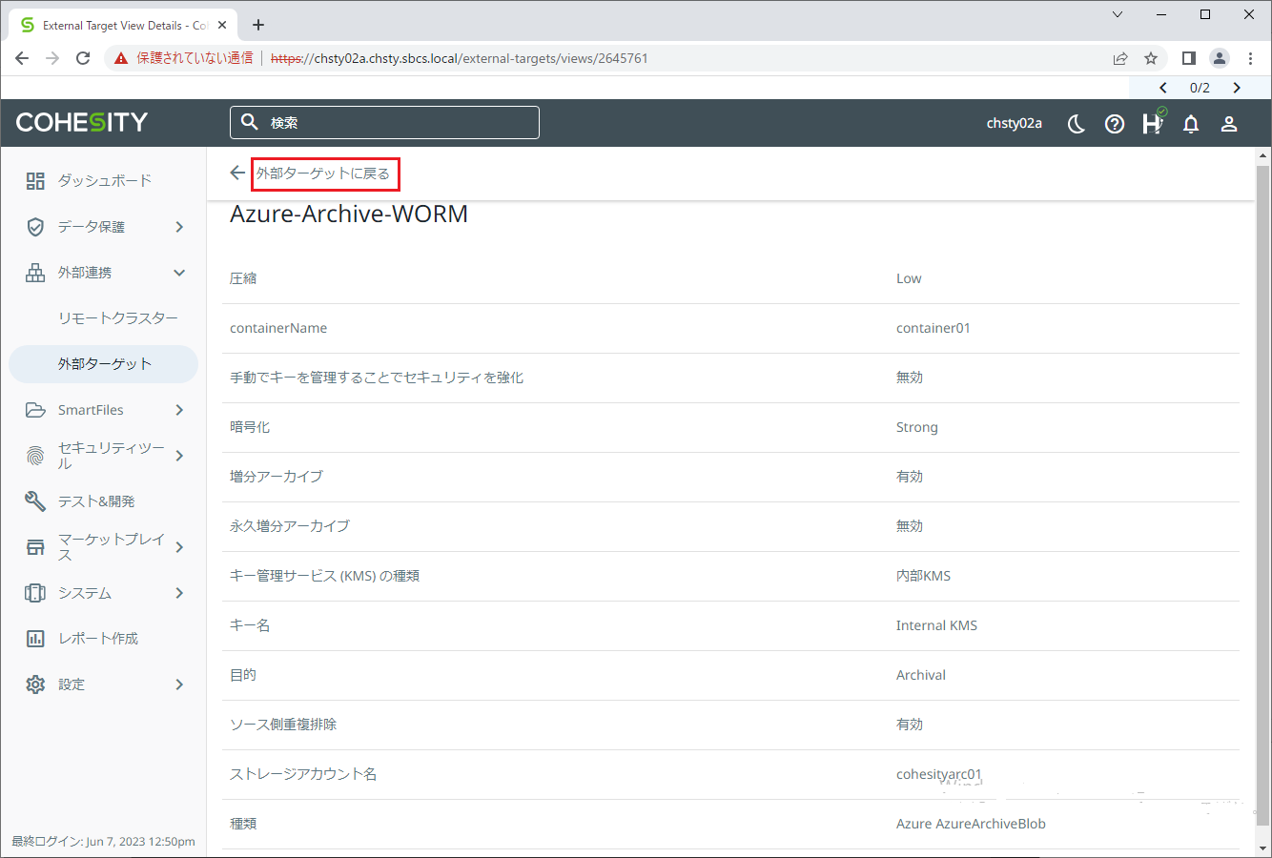The height and width of the screenshot is (858, 1272).
Task: Open テスト&開発 in sidebar
Action: pos(96,501)
